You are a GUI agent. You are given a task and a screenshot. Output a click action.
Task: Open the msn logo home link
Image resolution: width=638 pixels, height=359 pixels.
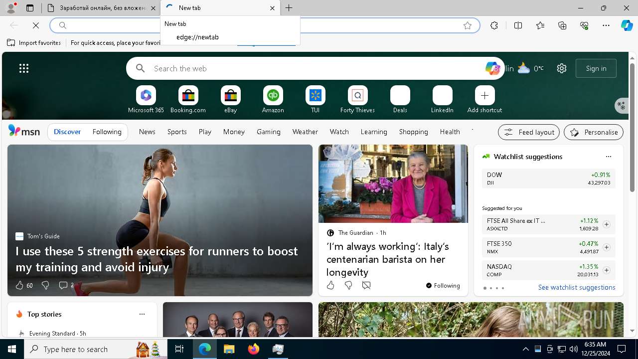point(24,131)
